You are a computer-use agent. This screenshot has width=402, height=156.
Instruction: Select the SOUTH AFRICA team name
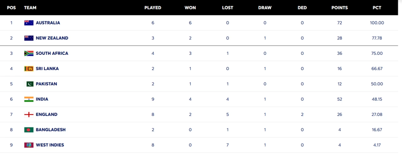point(52,53)
